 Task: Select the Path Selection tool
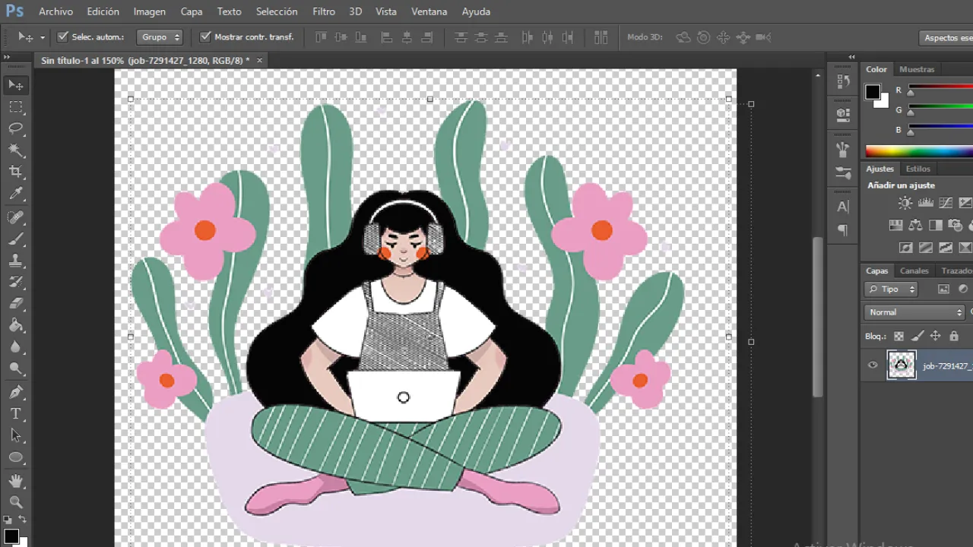tap(16, 435)
